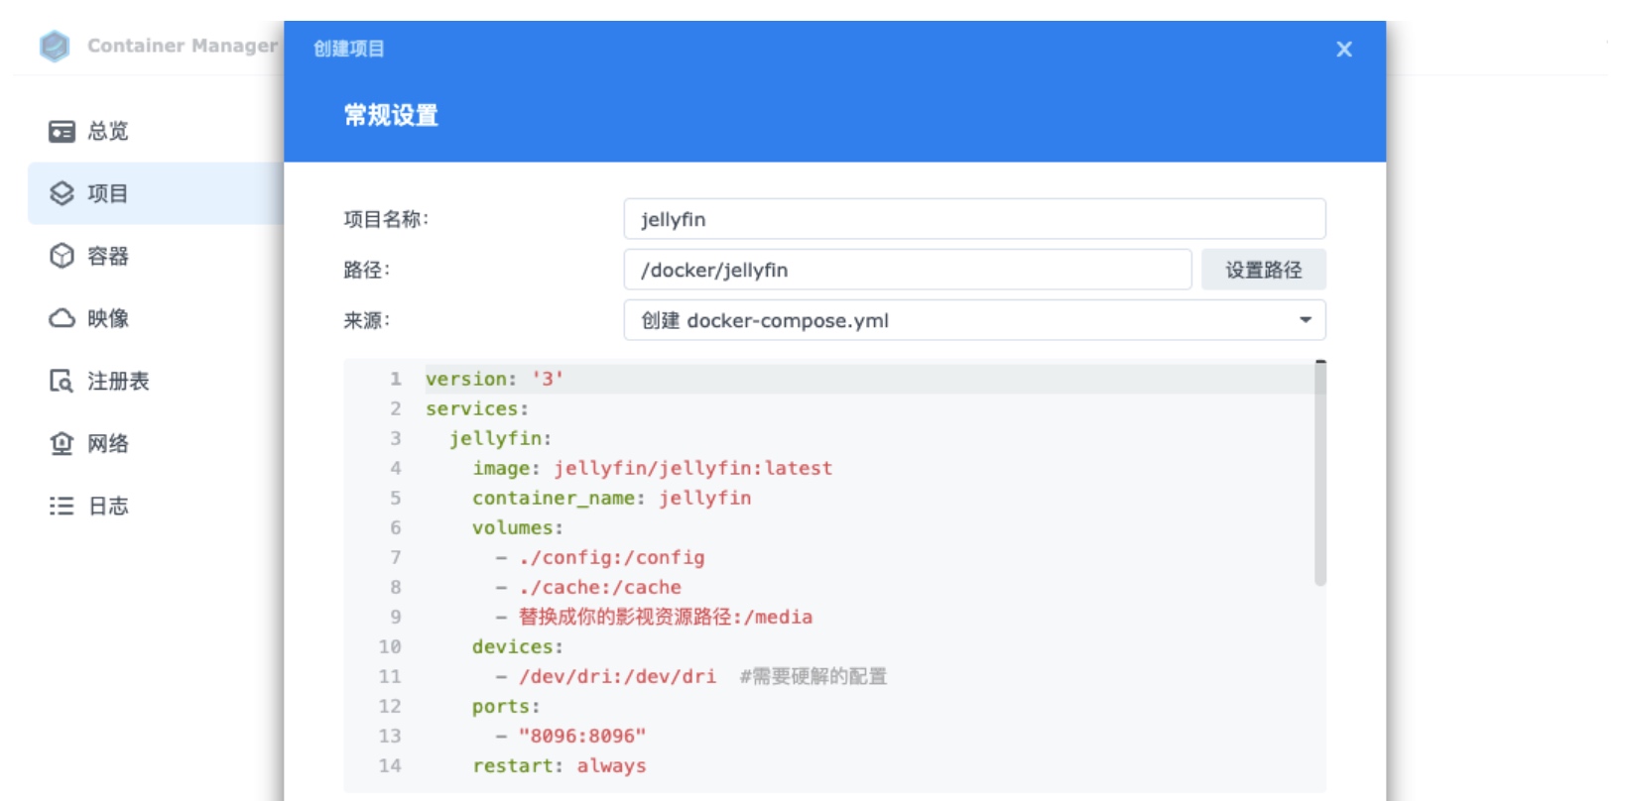This screenshot has height=801, width=1625.
Task: Click the "8096:8096" ports line
Action: 582,736
